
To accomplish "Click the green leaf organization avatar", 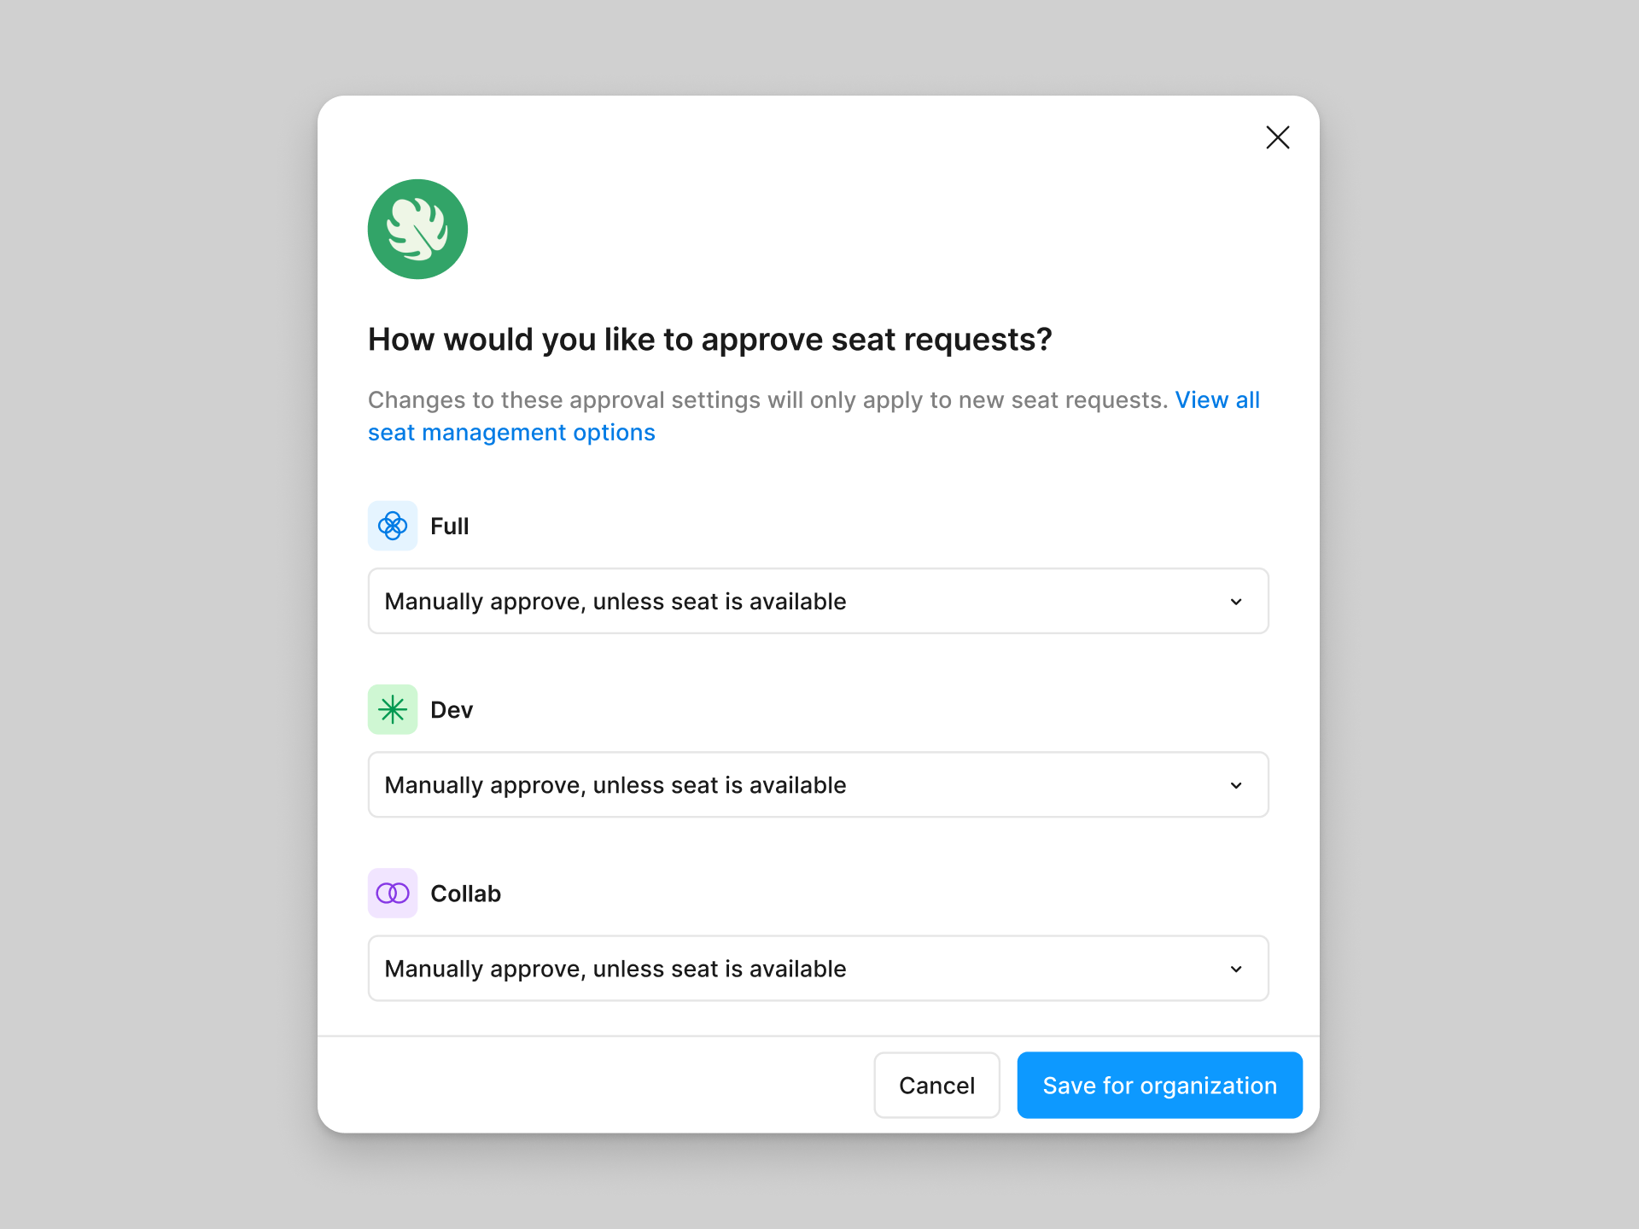I will pos(417,229).
